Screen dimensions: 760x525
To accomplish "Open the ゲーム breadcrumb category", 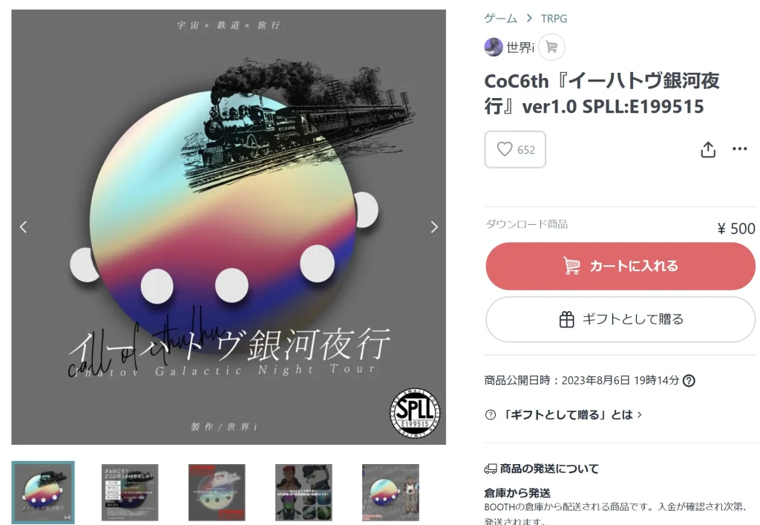I will coord(501,19).
